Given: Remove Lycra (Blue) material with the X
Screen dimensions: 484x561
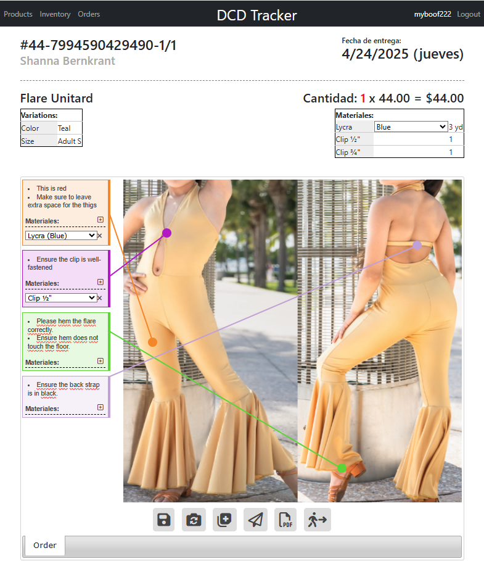Looking at the screenshot, I should click(x=100, y=236).
